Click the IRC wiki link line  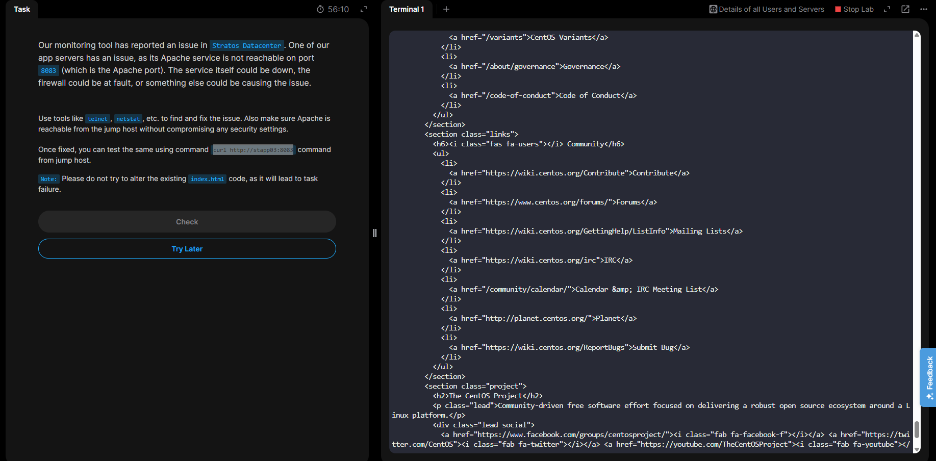[x=541, y=260]
